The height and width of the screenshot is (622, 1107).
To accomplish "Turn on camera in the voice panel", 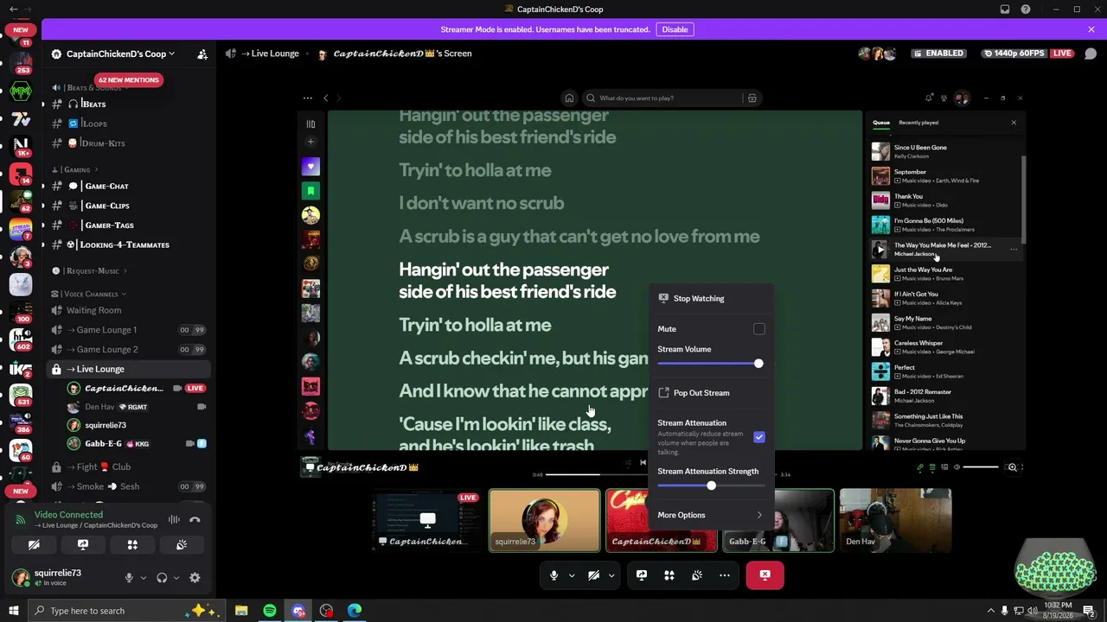I will point(34,545).
